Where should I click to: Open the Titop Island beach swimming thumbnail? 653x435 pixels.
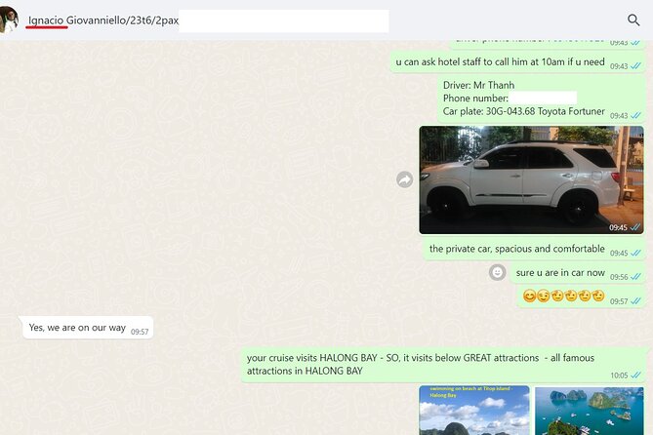point(474,411)
